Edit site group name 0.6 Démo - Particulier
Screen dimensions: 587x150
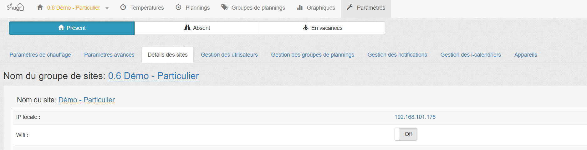153,76
